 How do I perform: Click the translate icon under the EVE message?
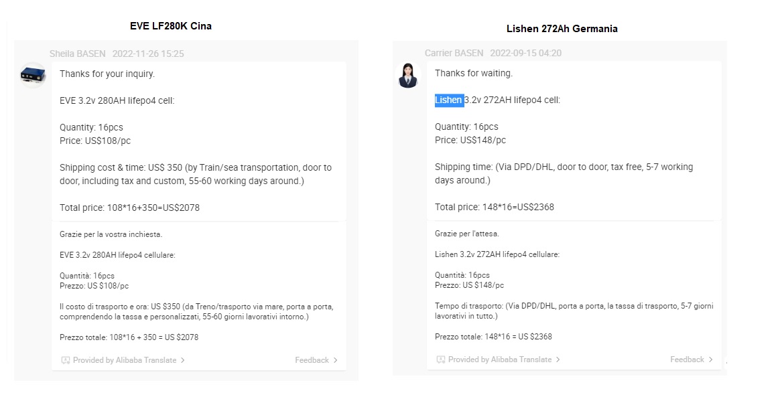point(65,360)
